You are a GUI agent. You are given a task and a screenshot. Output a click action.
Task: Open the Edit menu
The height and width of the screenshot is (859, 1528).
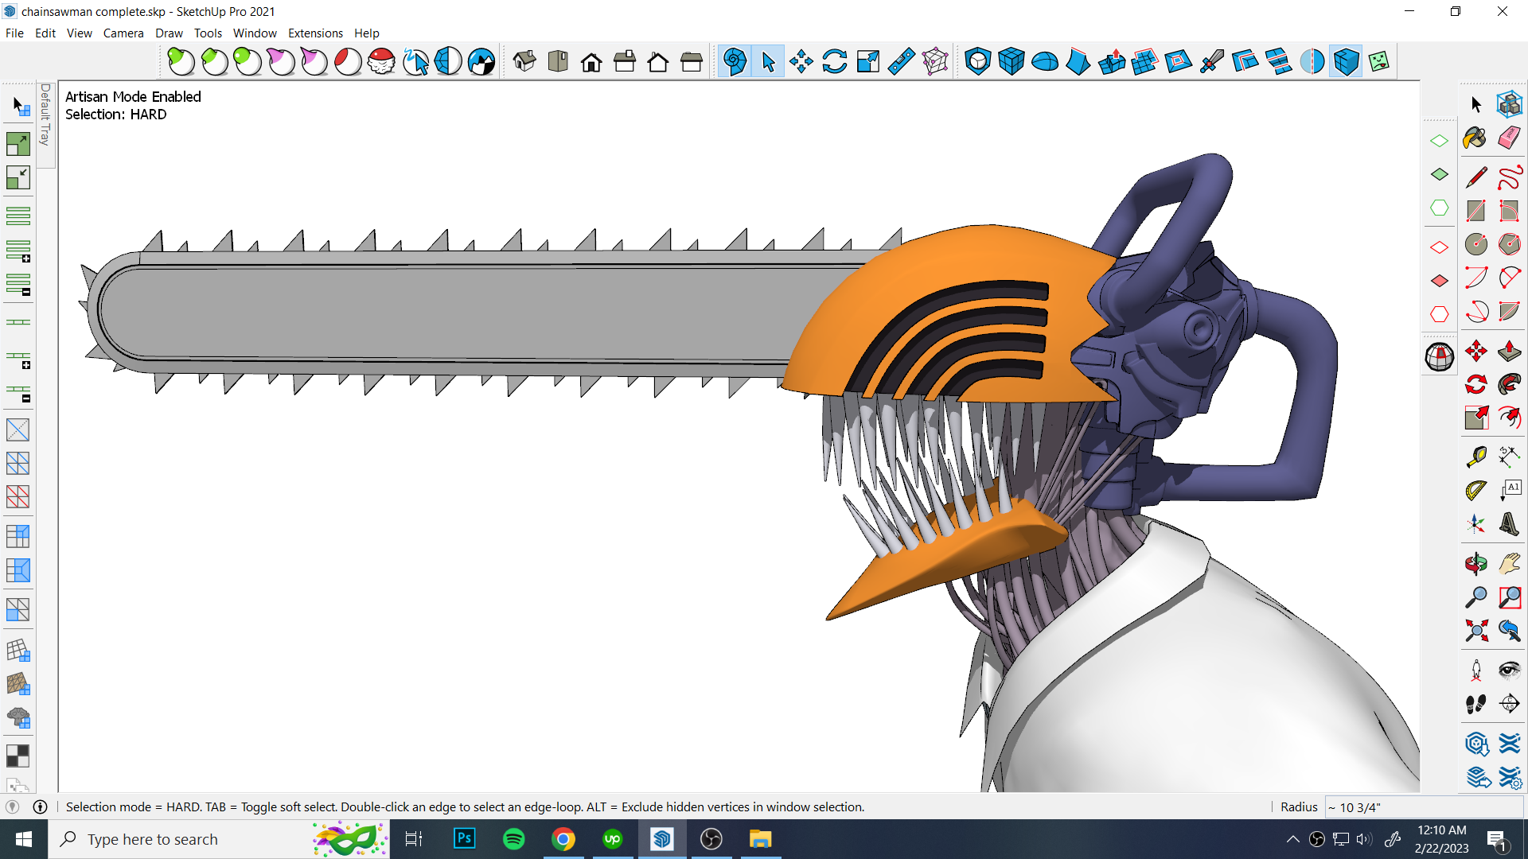[45, 33]
